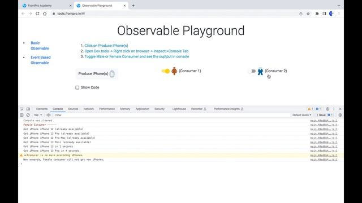
Task: Switch to the Elements tab
Action: [x=42, y=109]
